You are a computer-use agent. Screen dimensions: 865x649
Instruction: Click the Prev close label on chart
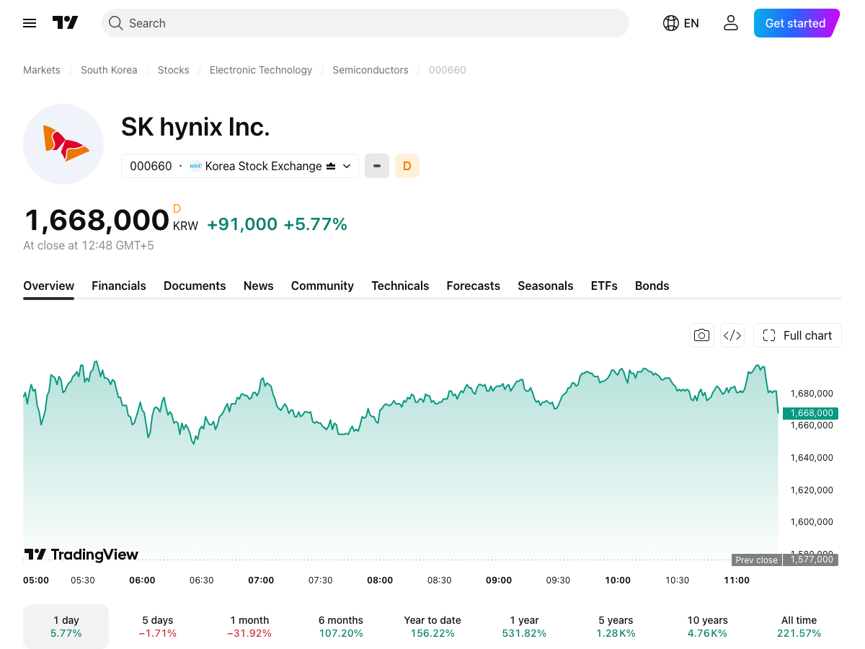pos(756,560)
